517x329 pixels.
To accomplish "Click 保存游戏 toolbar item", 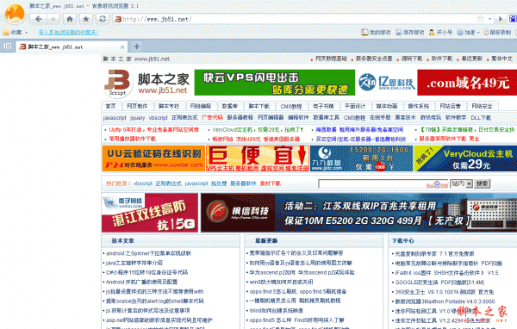I will [410, 33].
